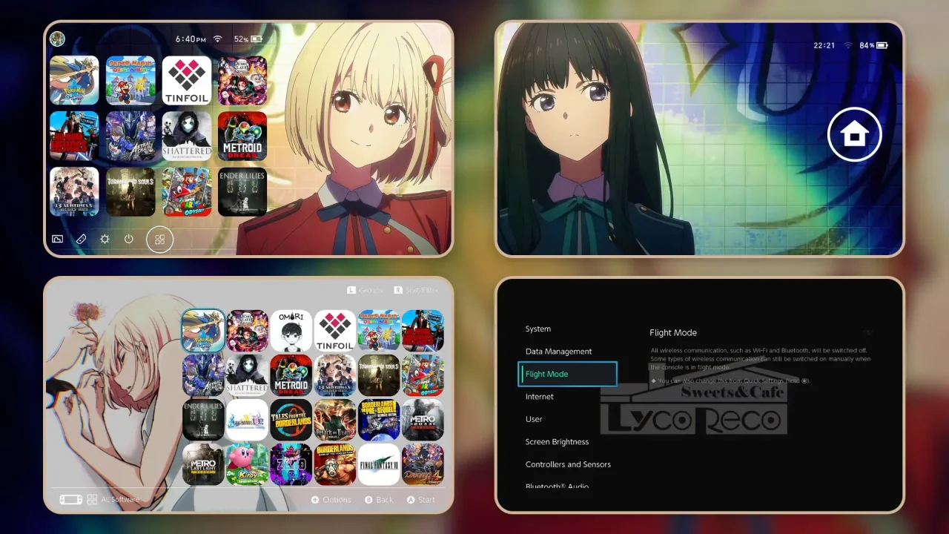Launch Tinfoil from the home screen
The height and width of the screenshot is (534, 949).
point(187,80)
